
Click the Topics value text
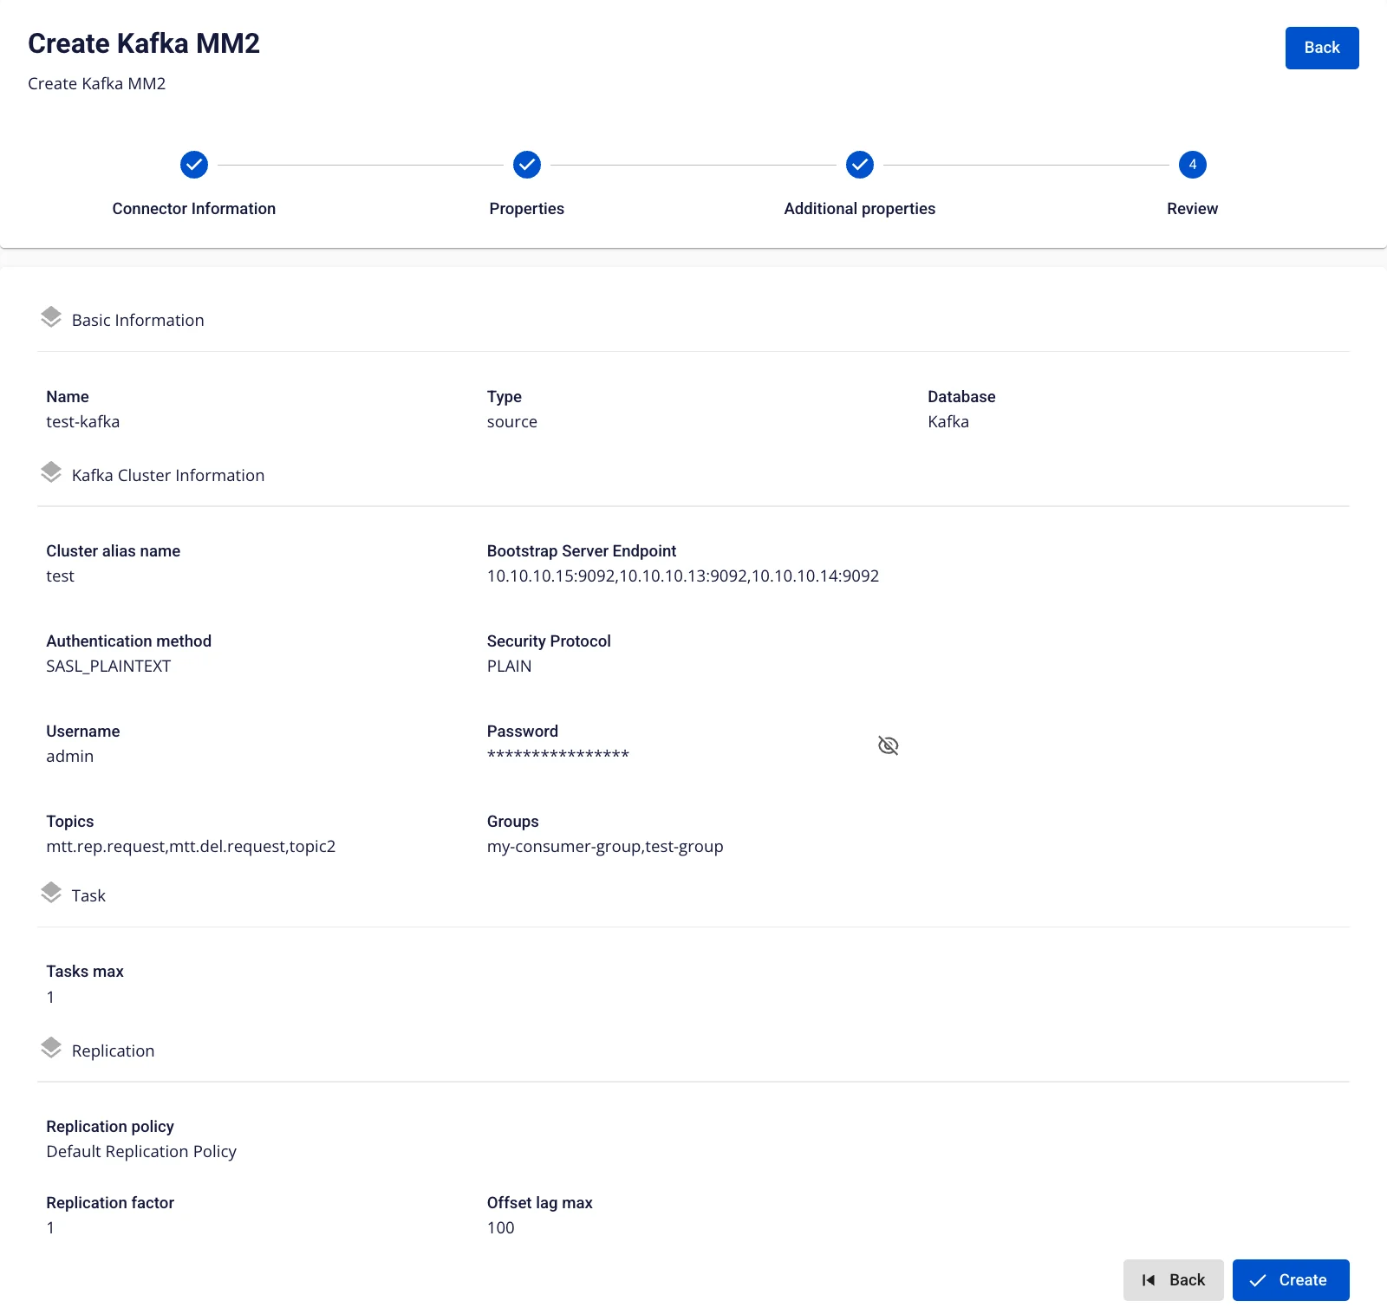(191, 847)
